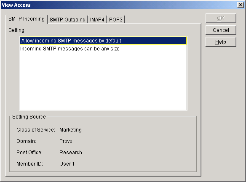The height and width of the screenshot is (182, 246).
Task: Select the IMAP4 tab
Action: pyautogui.click(x=97, y=20)
